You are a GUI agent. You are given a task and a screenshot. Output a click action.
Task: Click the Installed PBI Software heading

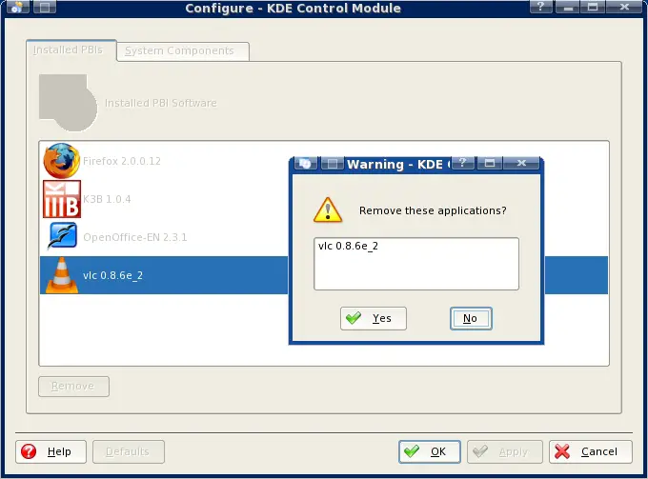161,103
